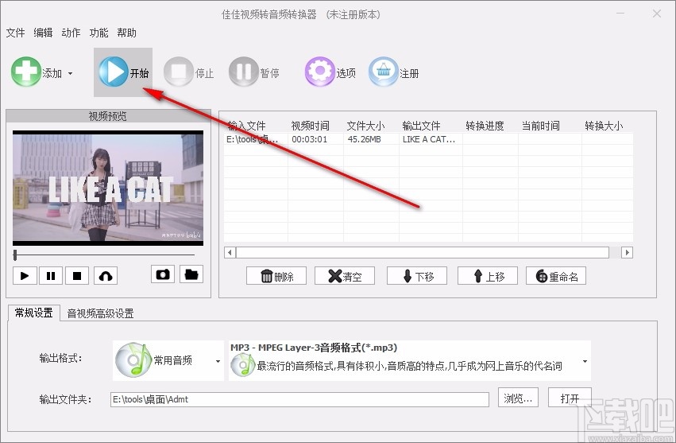
Task: Open the output folder with 打开
Action: pyautogui.click(x=570, y=398)
